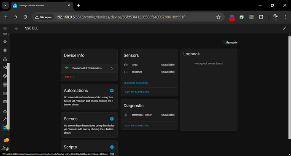Click the 'Não seguro' security warning chip
The height and width of the screenshot is (156, 291).
pos(43,17)
